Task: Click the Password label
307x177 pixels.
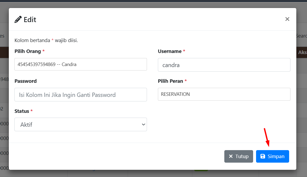Action: pos(26,81)
